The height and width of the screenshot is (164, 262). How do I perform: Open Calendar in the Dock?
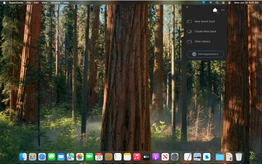pos(99,157)
